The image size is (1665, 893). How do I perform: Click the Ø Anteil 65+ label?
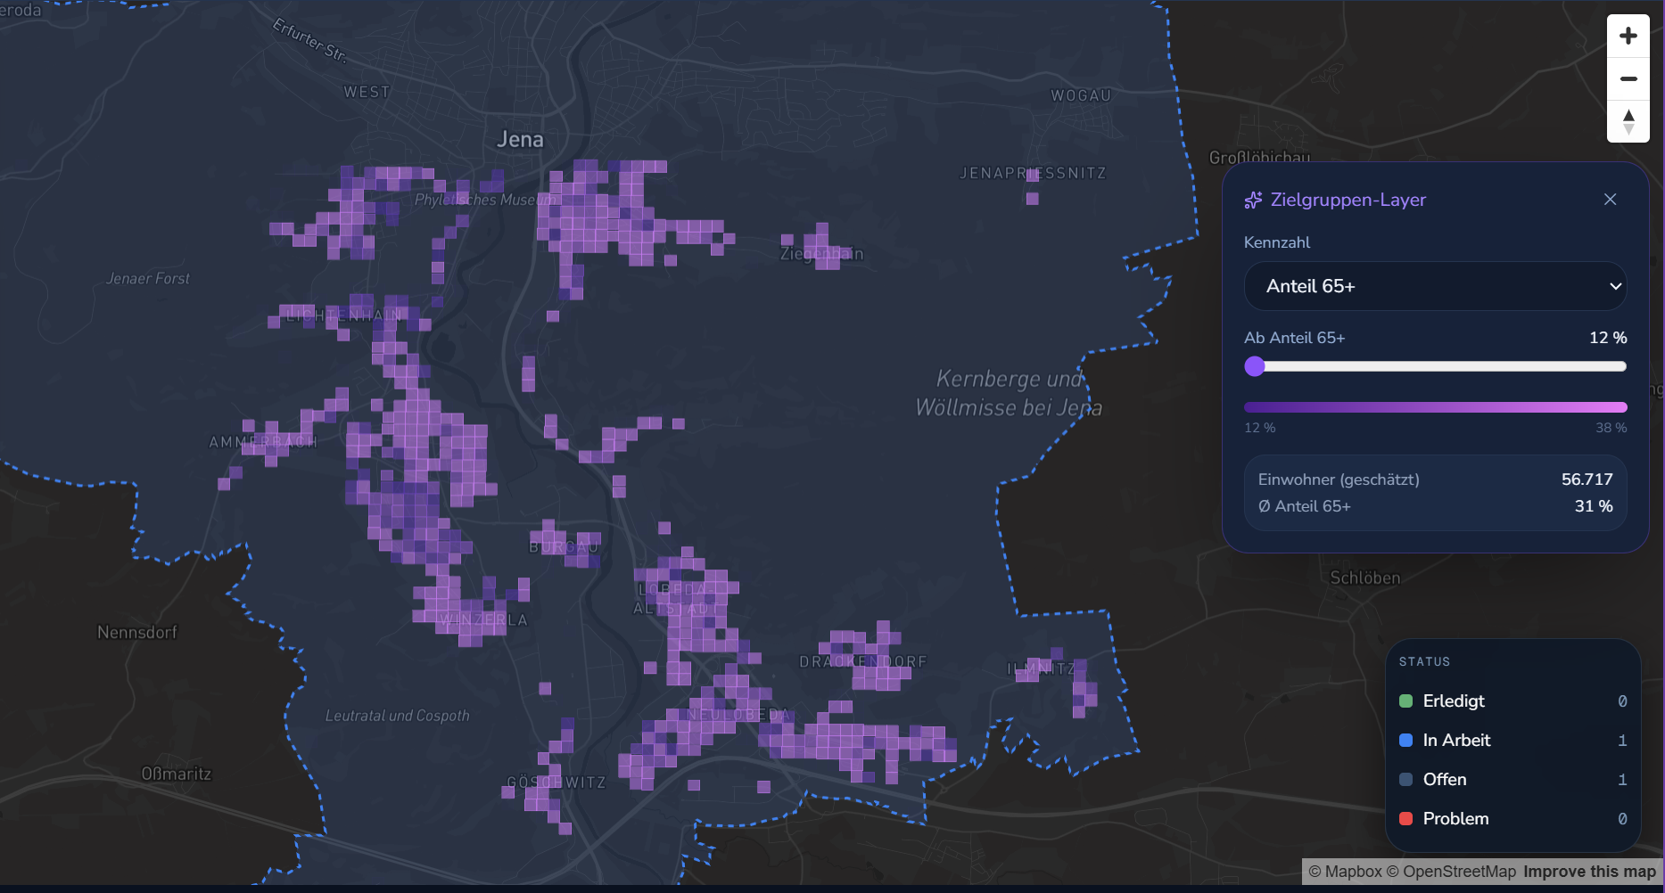[1304, 506]
